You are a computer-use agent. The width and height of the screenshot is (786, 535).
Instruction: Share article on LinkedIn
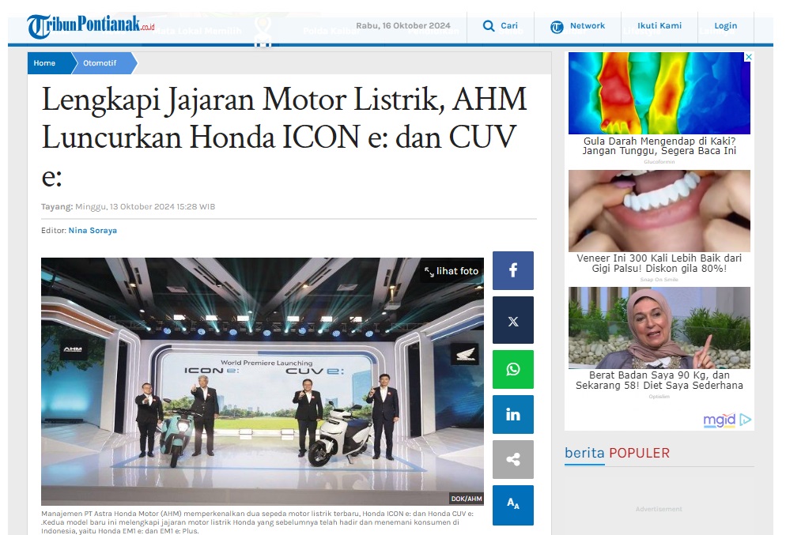point(513,414)
